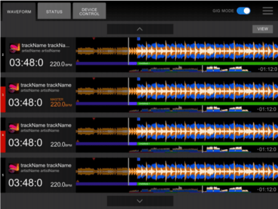Image resolution: width=278 pixels, height=209 pixels.
Task: Click the album artwork on deck 4
Action: [14, 128]
